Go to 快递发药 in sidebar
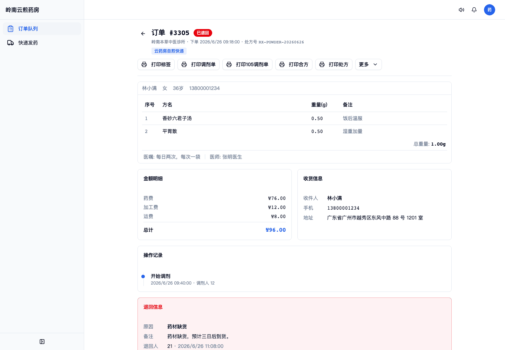The image size is (505, 350). 42,43
